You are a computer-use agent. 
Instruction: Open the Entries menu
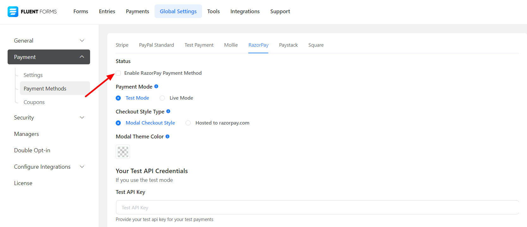tap(107, 11)
